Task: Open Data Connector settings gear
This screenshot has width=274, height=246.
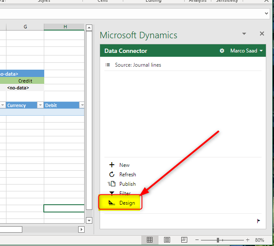Action: 222,51
